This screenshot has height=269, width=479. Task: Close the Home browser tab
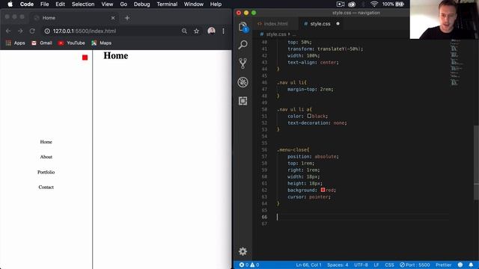[x=113, y=18]
